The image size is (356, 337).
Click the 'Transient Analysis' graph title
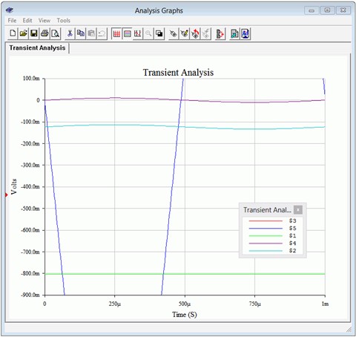click(x=178, y=73)
